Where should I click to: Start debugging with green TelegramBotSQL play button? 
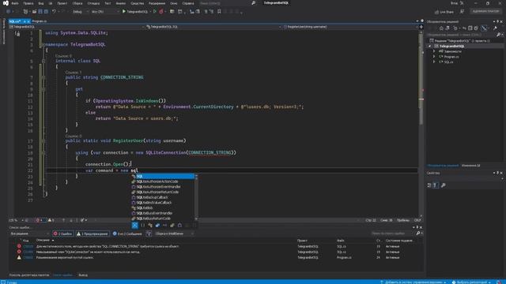point(135,12)
